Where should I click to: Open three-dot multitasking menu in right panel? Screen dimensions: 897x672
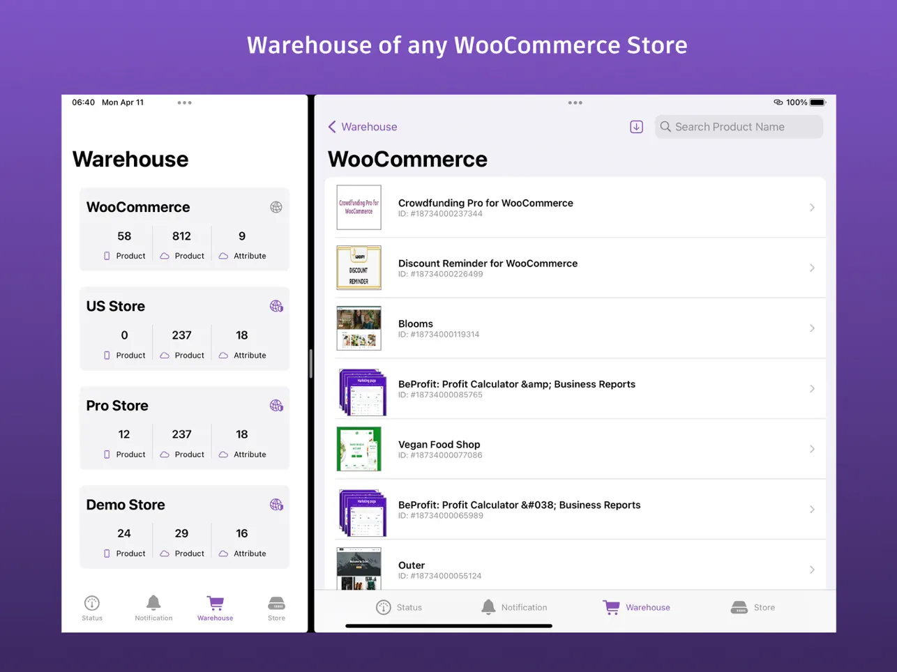pyautogui.click(x=575, y=102)
